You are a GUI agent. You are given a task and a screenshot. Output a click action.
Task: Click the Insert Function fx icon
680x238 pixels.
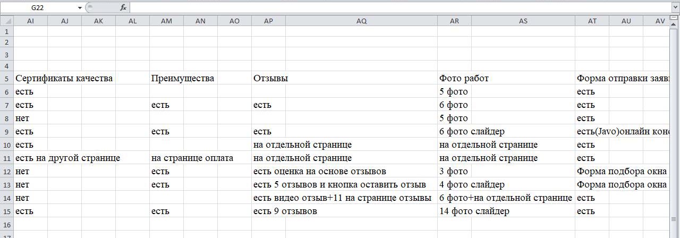[123, 7]
